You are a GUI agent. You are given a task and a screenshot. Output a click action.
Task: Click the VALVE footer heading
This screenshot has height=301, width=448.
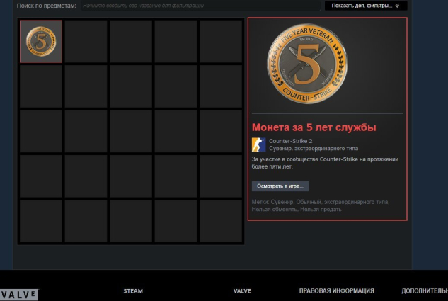coord(242,290)
